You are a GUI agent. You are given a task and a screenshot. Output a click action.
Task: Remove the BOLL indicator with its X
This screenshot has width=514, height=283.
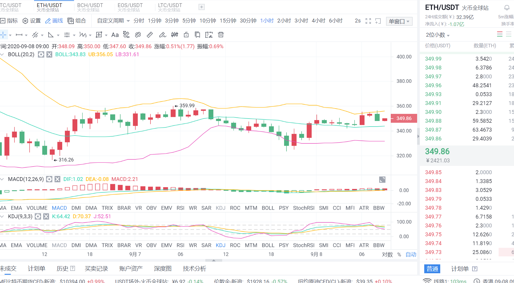[49, 54]
